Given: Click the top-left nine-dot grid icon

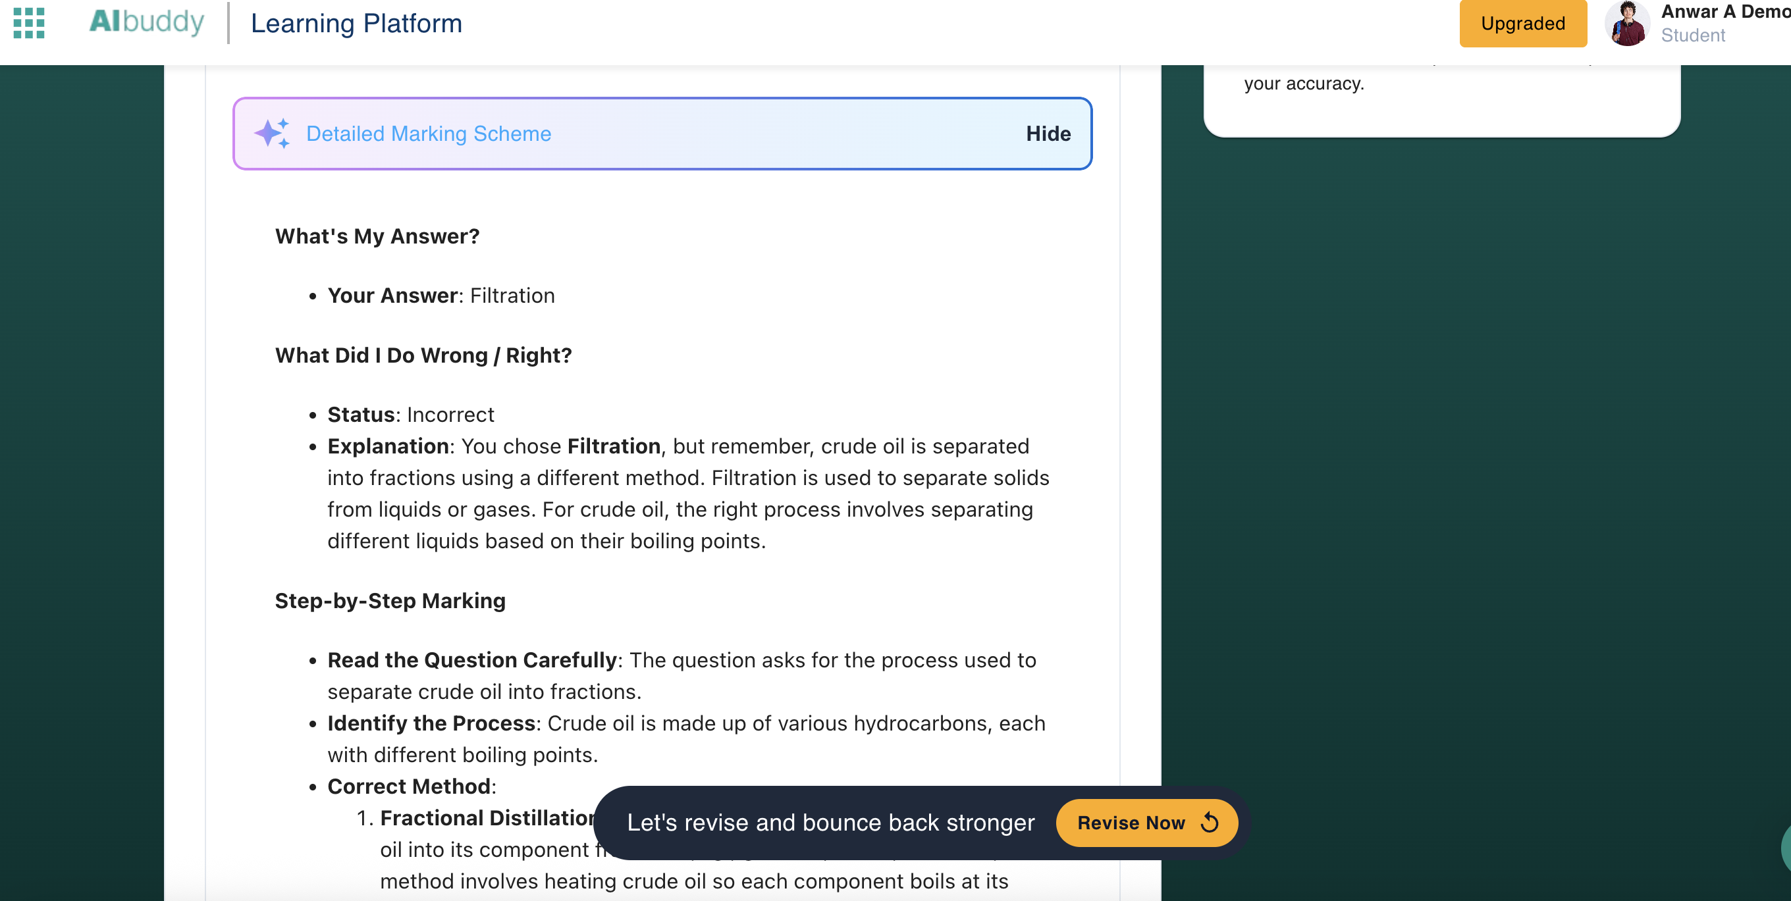Looking at the screenshot, I should tap(28, 23).
